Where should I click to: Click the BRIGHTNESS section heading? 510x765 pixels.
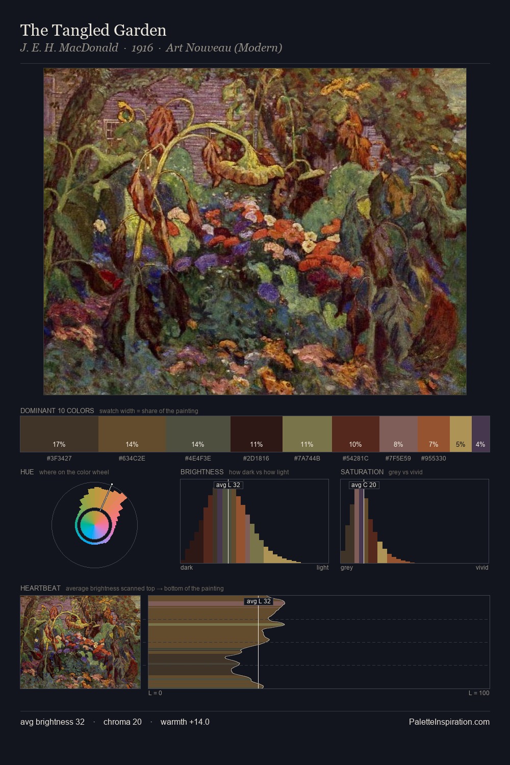202,472
